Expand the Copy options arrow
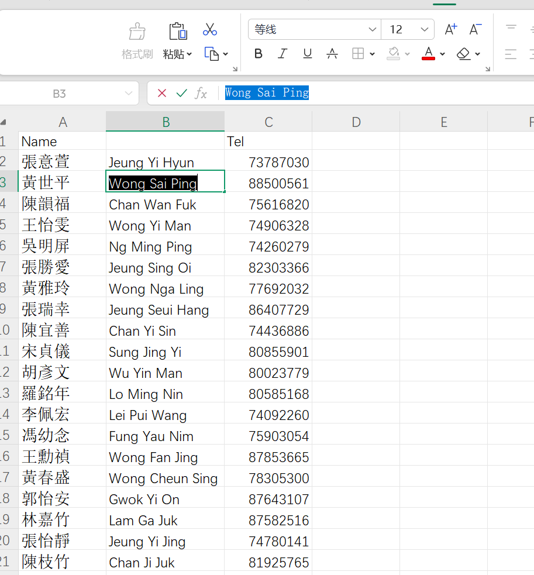This screenshot has width=534, height=575. point(226,54)
